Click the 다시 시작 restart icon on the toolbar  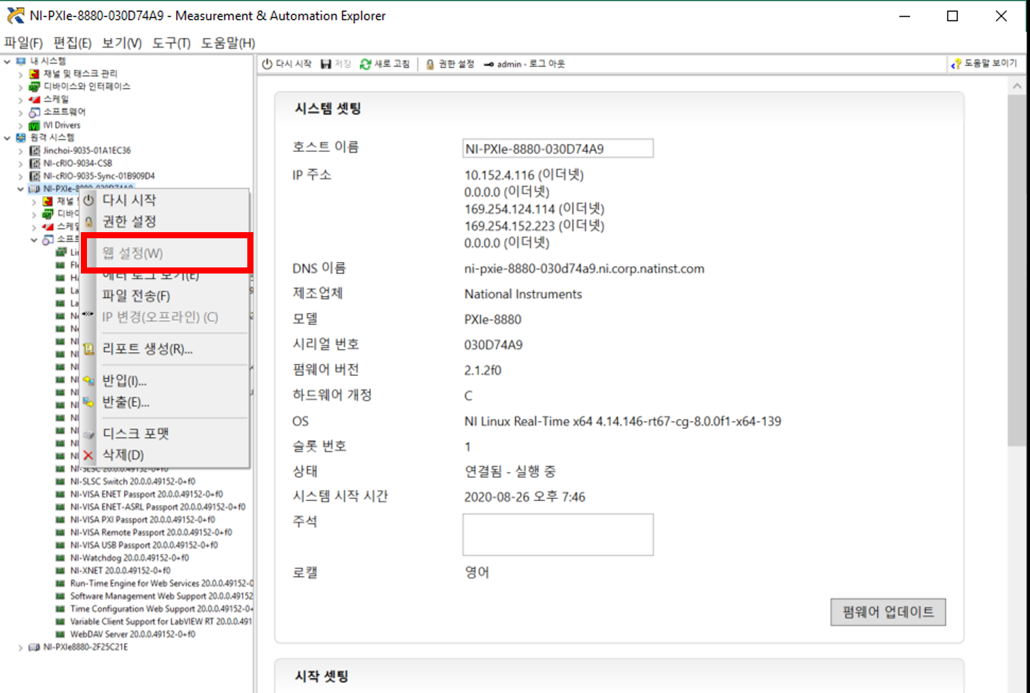point(266,63)
